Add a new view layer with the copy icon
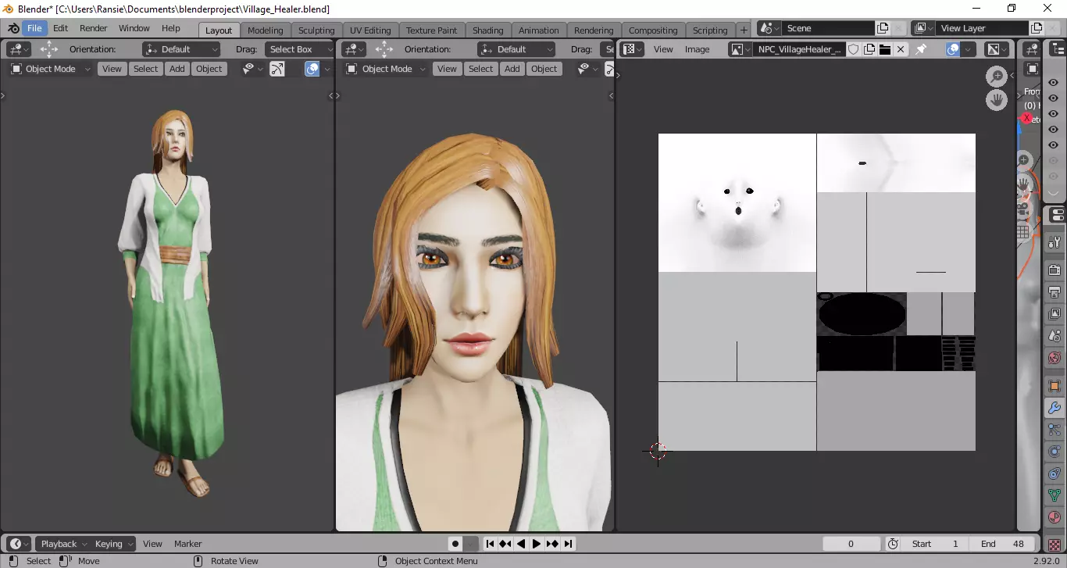 [1037, 28]
